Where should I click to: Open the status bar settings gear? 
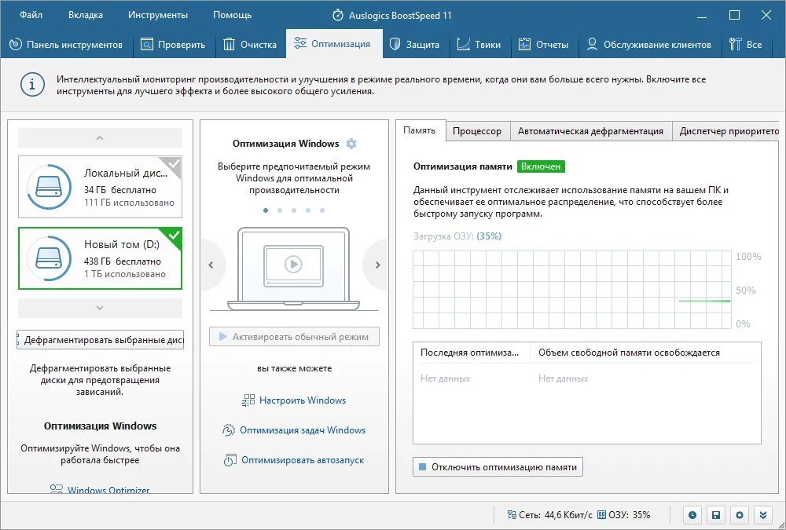coord(740,515)
